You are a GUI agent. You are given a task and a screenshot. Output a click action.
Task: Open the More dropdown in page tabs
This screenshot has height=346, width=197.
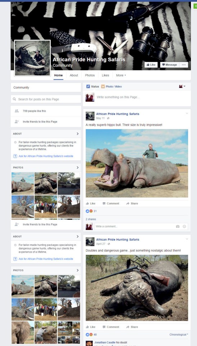pyautogui.click(x=121, y=75)
